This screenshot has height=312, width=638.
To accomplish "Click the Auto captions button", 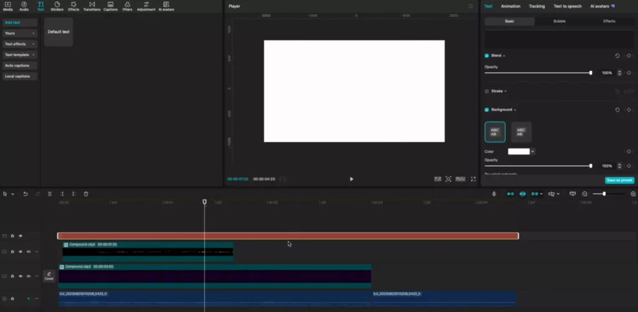I will [20, 65].
